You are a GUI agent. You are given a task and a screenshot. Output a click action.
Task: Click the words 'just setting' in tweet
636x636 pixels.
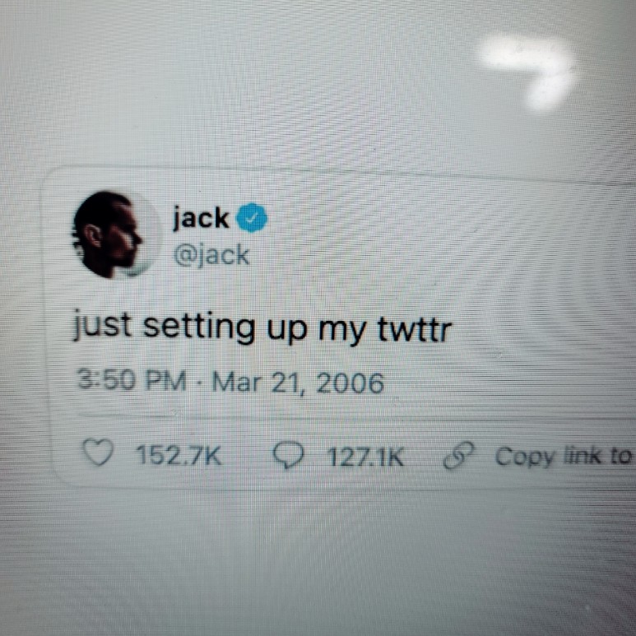(x=165, y=327)
